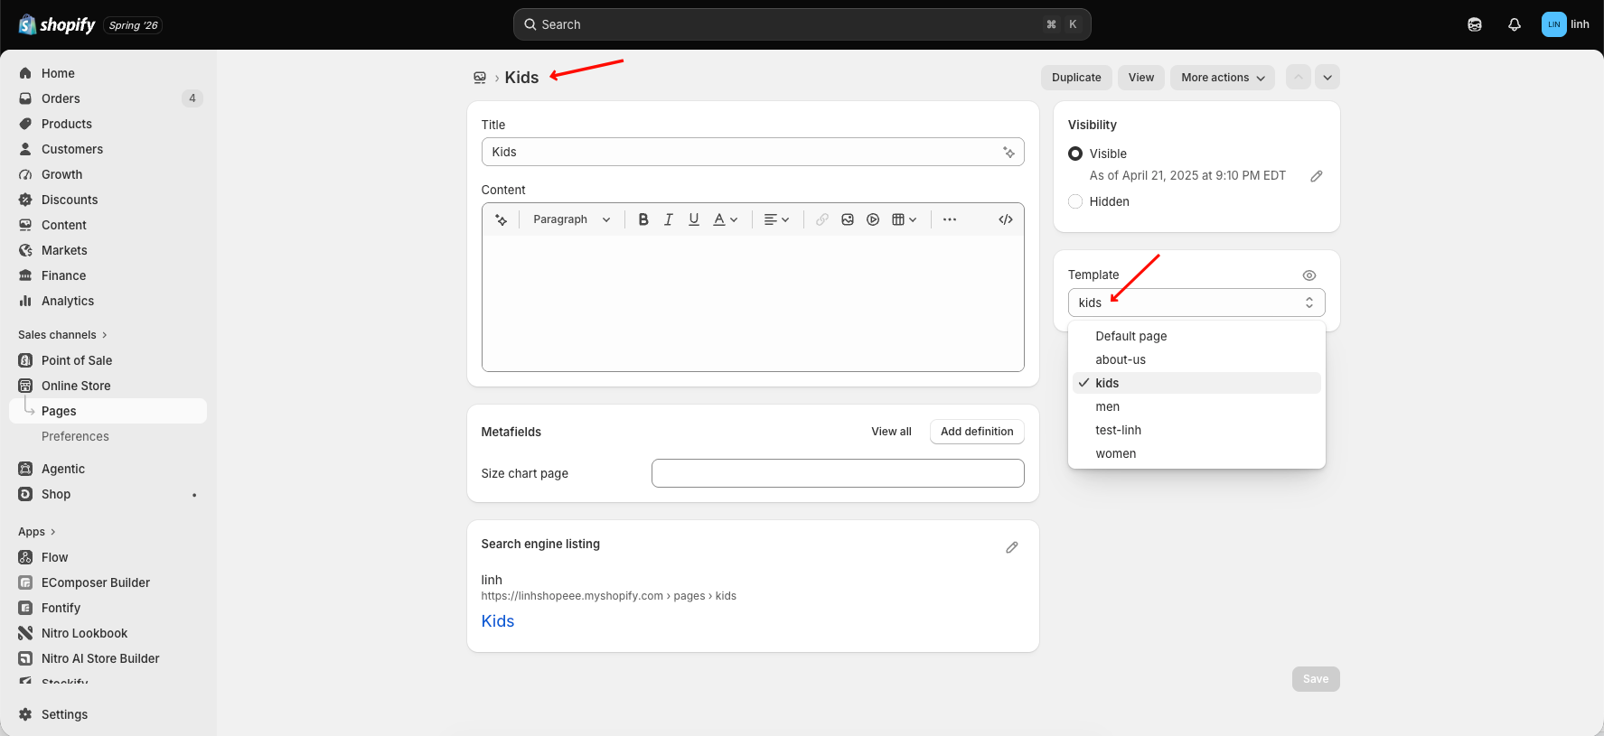
Task: Open the notifications bell
Action: tap(1515, 24)
